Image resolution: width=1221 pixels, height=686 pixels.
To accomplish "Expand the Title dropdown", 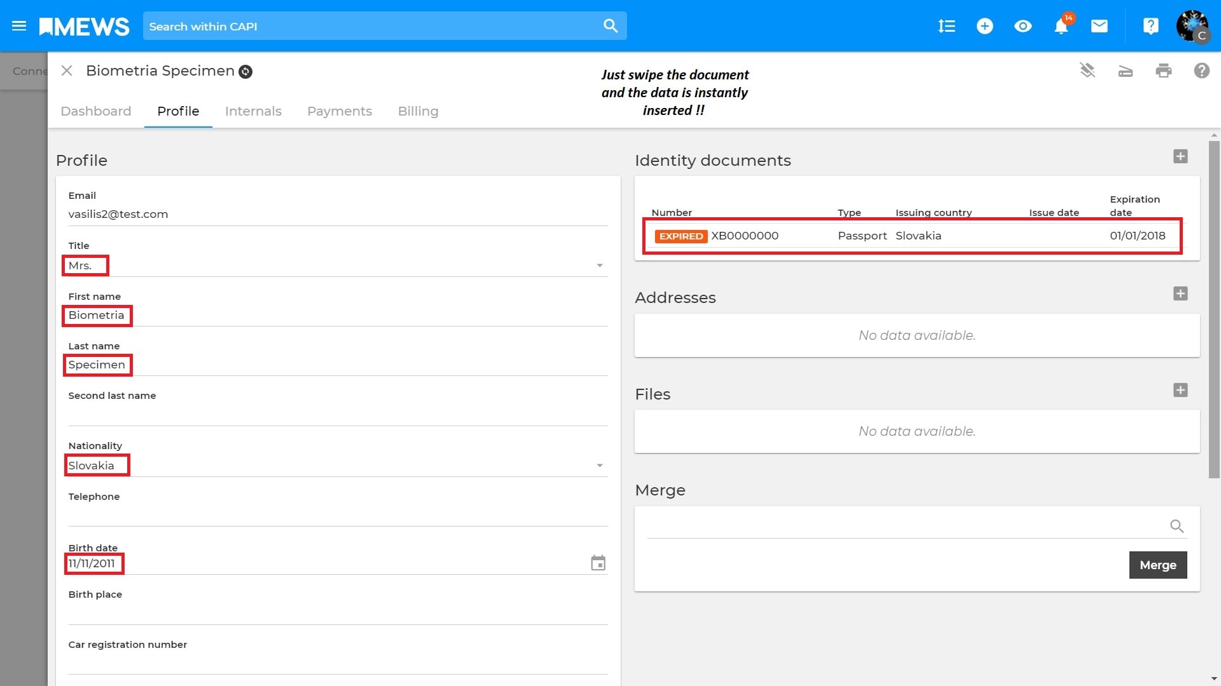I will click(x=599, y=266).
